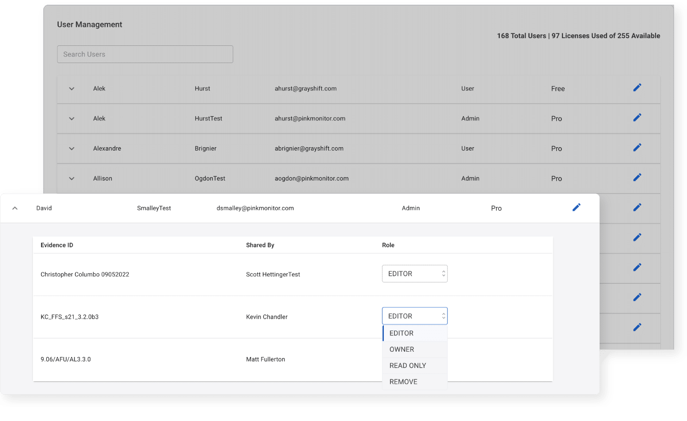Open edit pencil for Allison OgdonTest
This screenshot has width=687, height=421.
point(637,177)
